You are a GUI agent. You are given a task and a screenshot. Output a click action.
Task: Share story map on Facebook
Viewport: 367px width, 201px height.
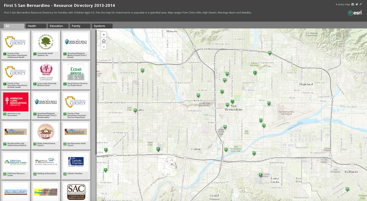(353, 4)
